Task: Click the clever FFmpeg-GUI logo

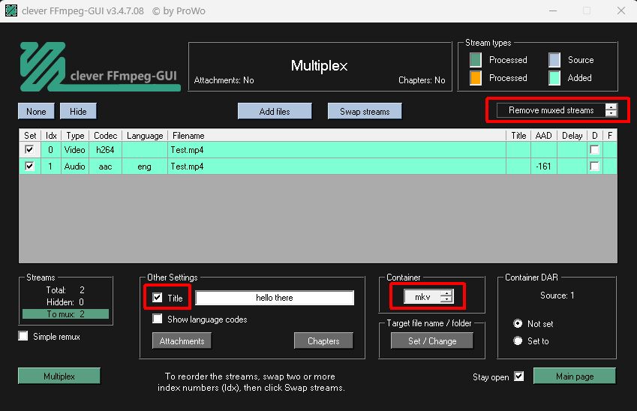Action: (100, 67)
